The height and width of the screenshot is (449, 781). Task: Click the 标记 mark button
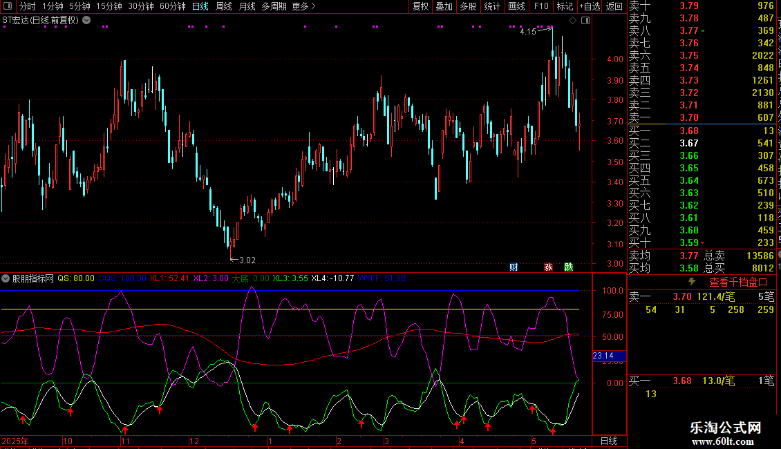565,6
